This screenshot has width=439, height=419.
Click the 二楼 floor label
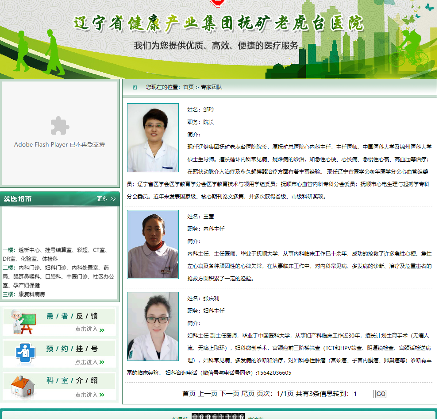(9, 268)
